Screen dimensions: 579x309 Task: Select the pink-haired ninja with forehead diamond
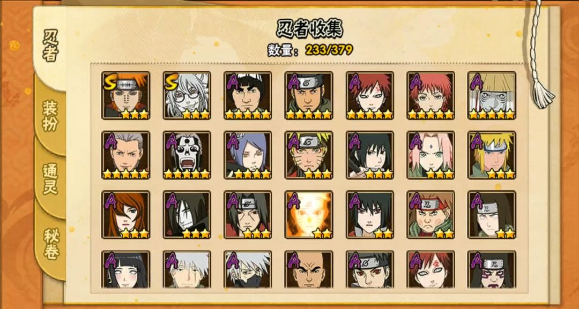(431, 155)
